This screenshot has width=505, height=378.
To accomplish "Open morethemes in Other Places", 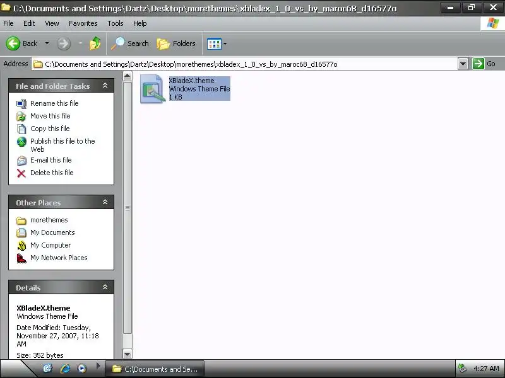I will [49, 220].
